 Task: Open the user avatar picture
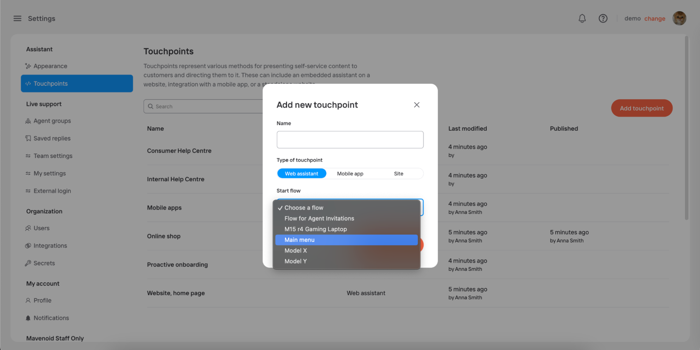pyautogui.click(x=679, y=18)
